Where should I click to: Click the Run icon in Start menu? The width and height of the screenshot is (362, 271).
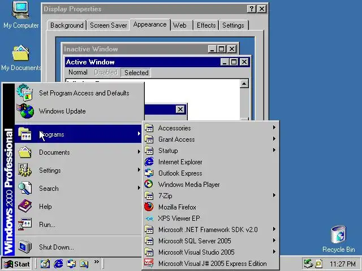pos(25,224)
